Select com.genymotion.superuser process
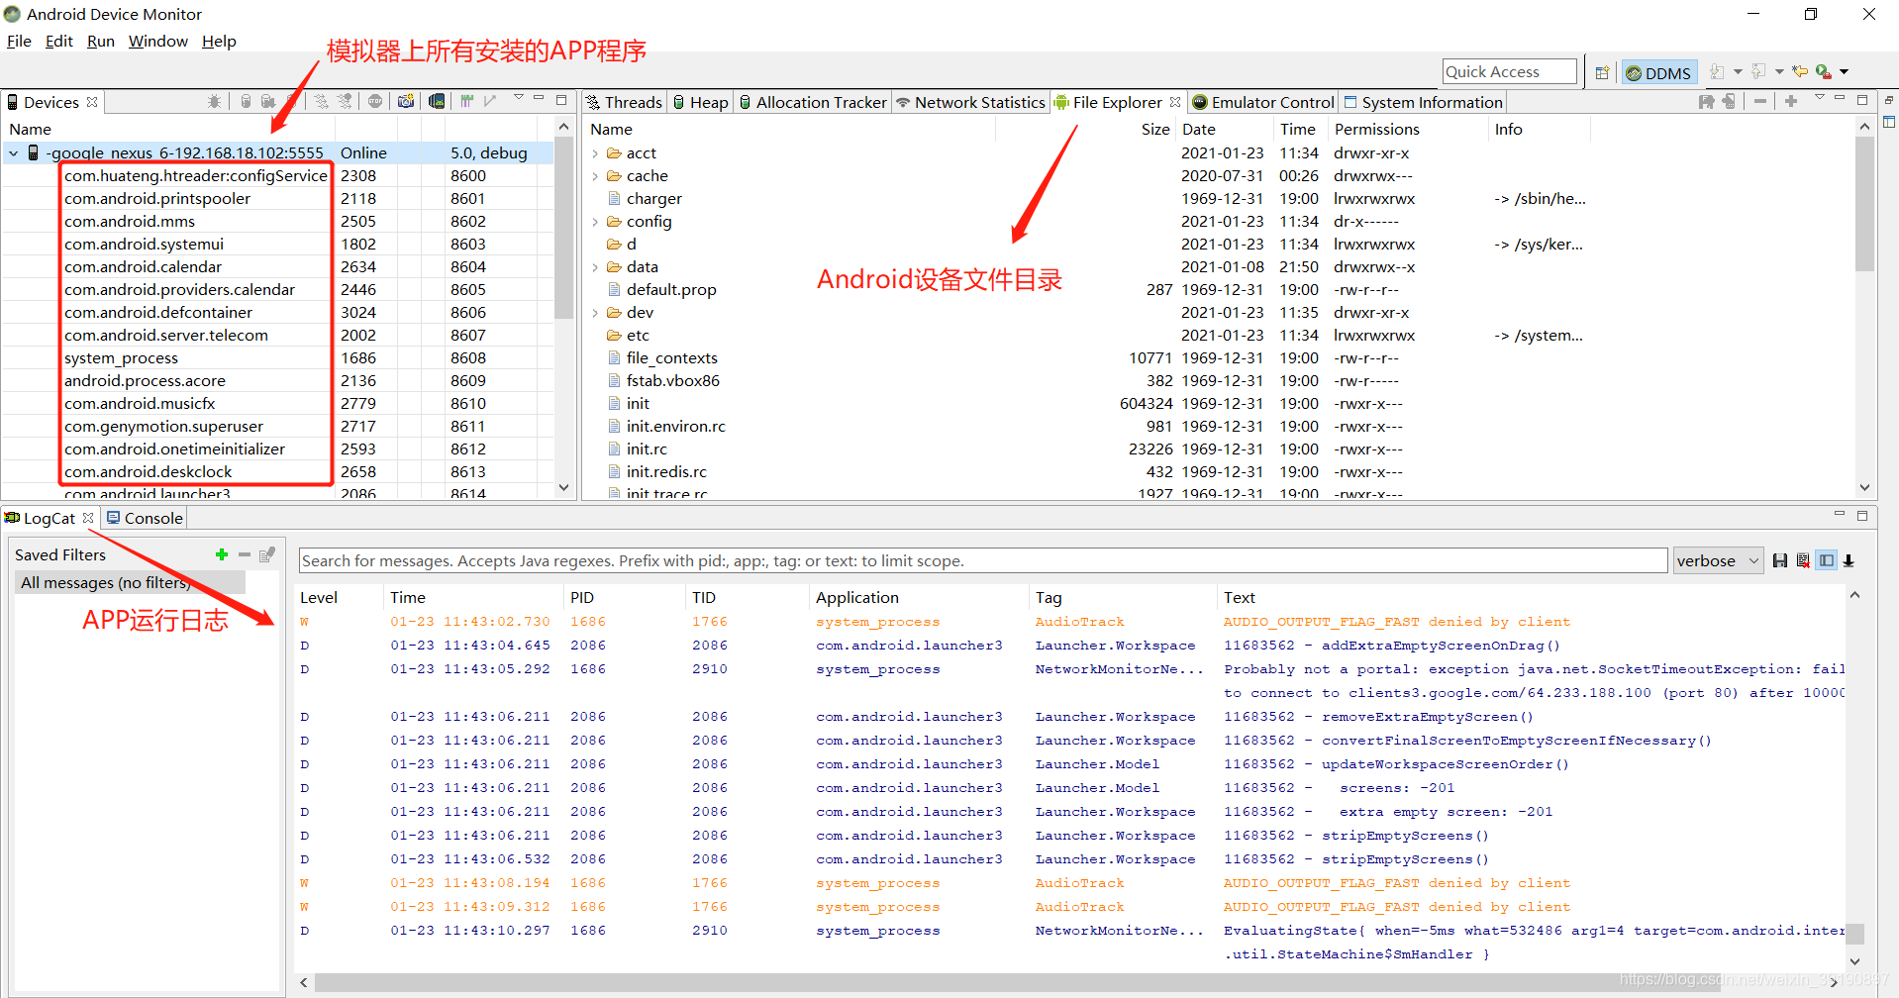This screenshot has width=1899, height=998. pyautogui.click(x=163, y=427)
